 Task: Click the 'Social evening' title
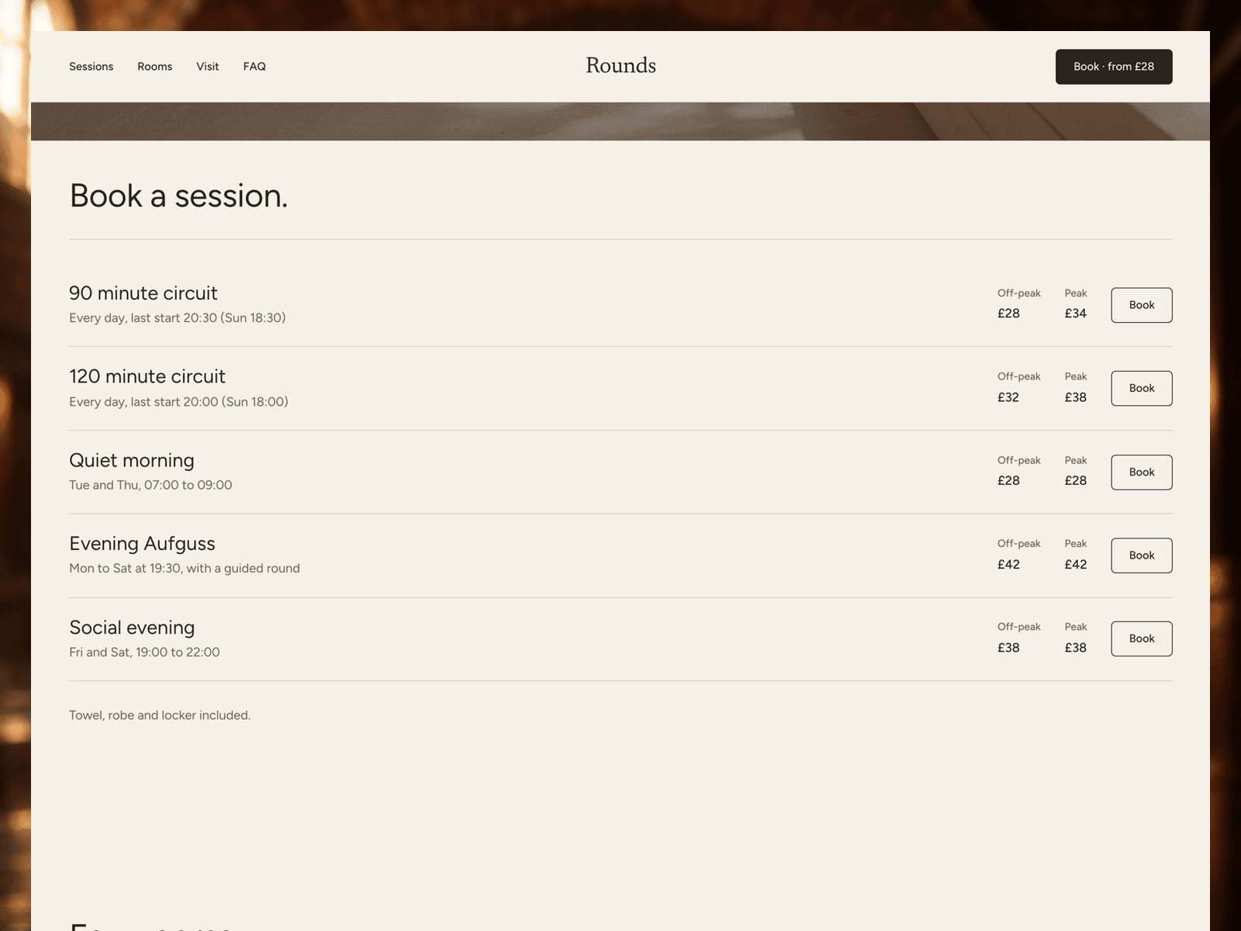pyautogui.click(x=132, y=627)
